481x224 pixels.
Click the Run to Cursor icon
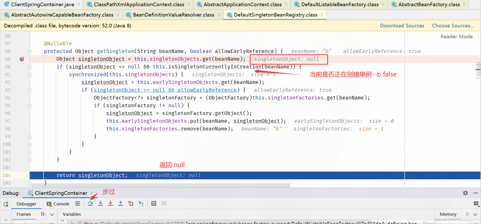[x=141, y=204]
